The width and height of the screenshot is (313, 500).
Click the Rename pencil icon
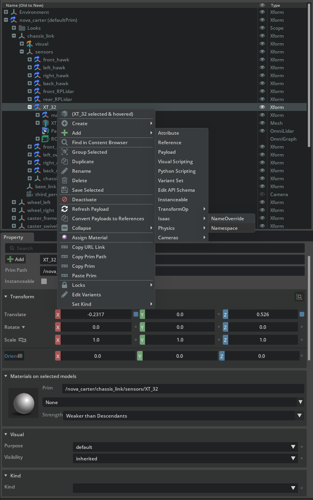pos(65,171)
